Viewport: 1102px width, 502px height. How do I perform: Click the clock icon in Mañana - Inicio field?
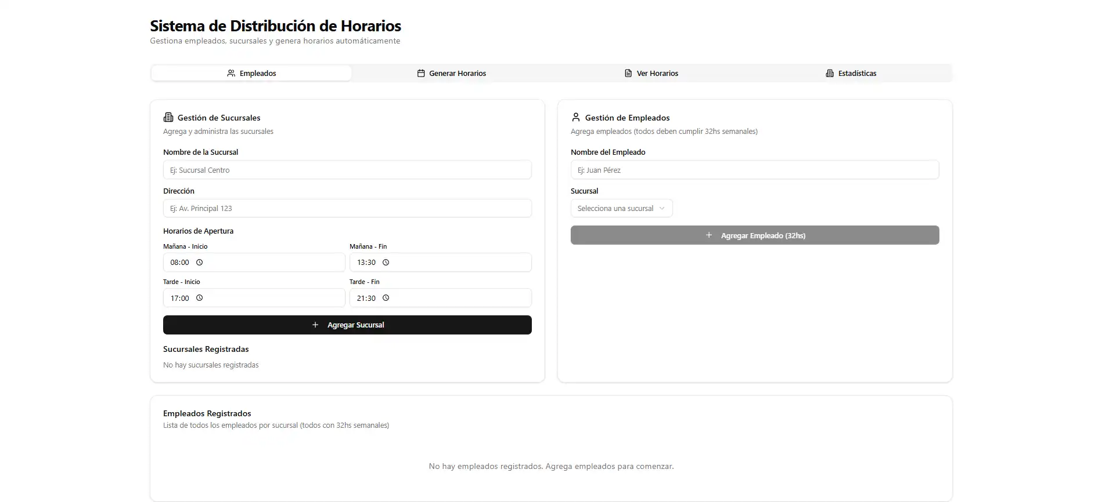pyautogui.click(x=199, y=263)
